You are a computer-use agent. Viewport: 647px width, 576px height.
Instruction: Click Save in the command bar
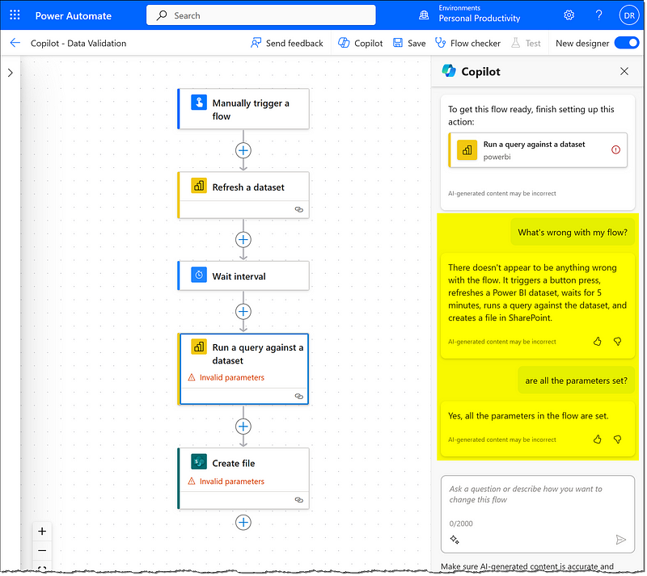pyautogui.click(x=409, y=43)
